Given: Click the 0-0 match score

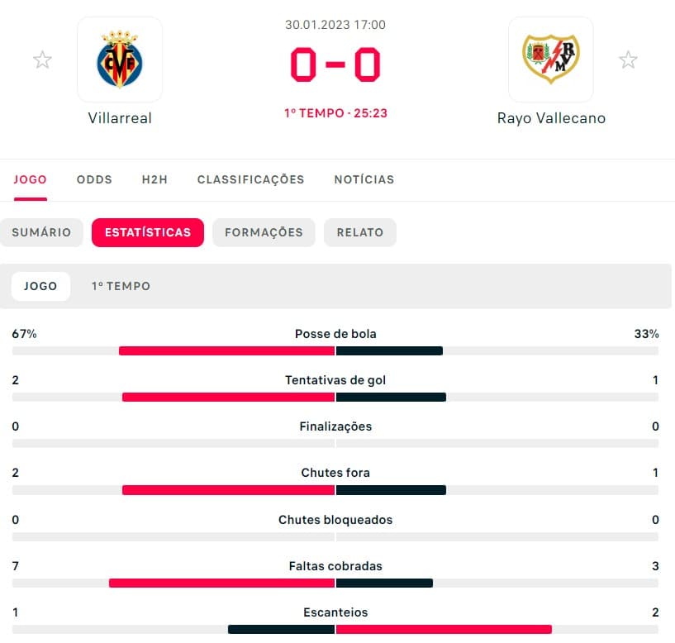Looking at the screenshot, I should (335, 64).
